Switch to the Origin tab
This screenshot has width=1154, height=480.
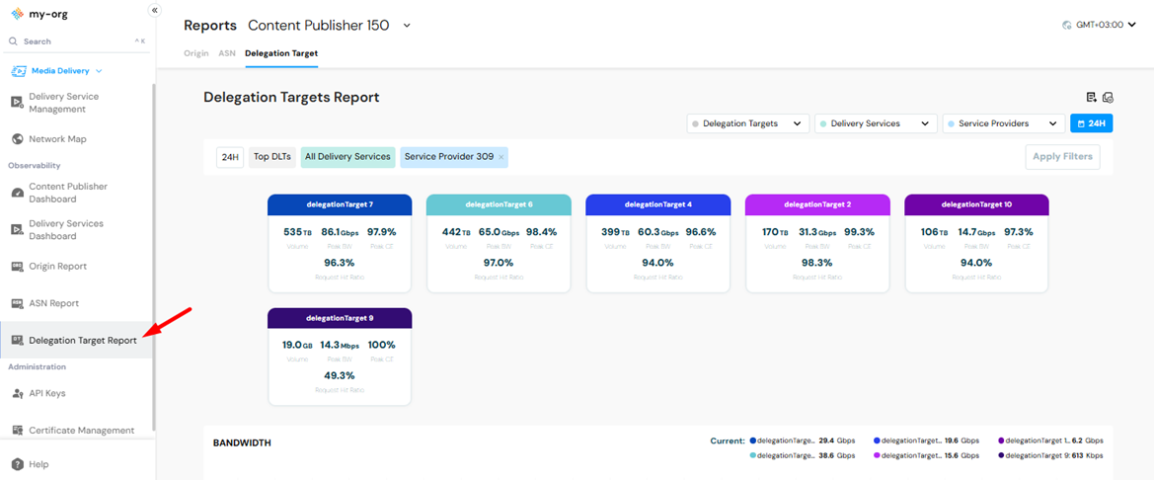[196, 53]
